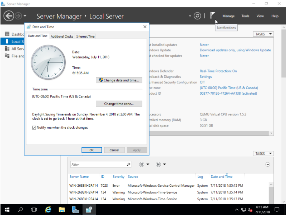Select Dashboard in the sidebar
286x215 pixels.
[14, 34]
